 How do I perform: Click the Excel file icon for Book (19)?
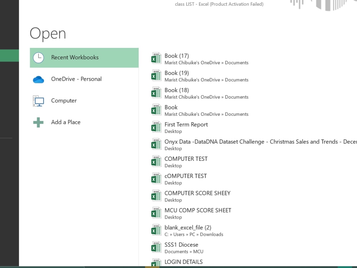pyautogui.click(x=156, y=75)
